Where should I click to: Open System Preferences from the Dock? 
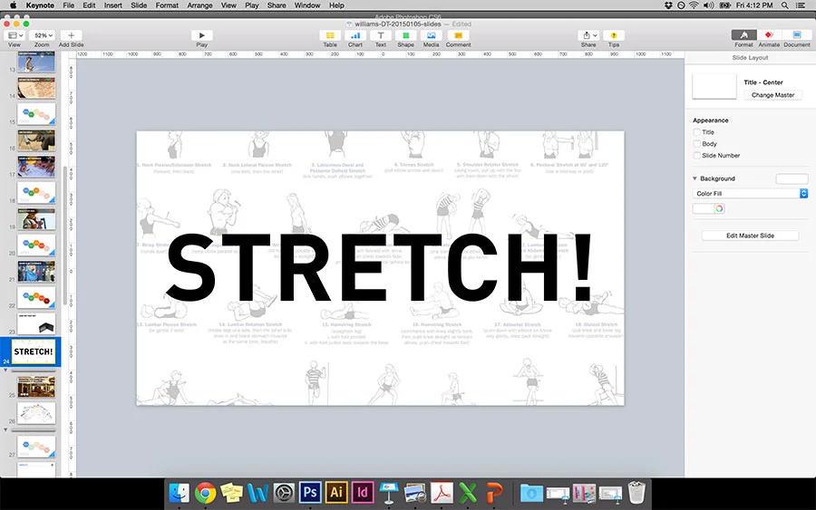click(x=284, y=492)
